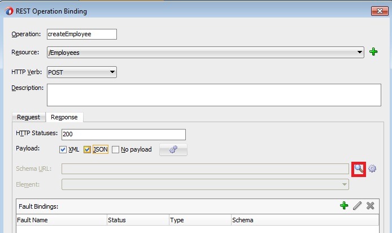Click inside the Description text area

(214, 94)
